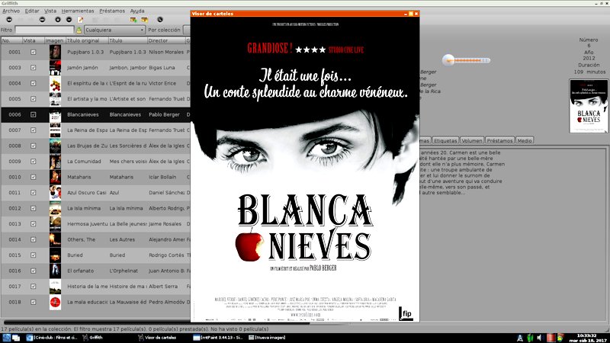Focus the Filtro text input field

(44, 30)
